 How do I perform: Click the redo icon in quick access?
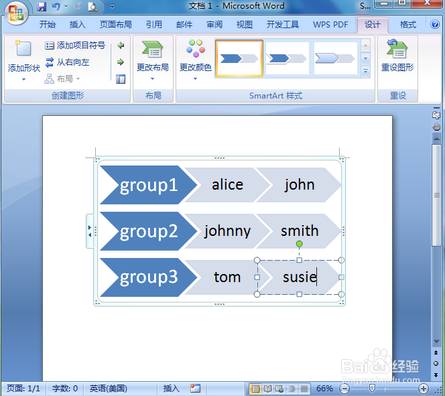pyautogui.click(x=78, y=7)
